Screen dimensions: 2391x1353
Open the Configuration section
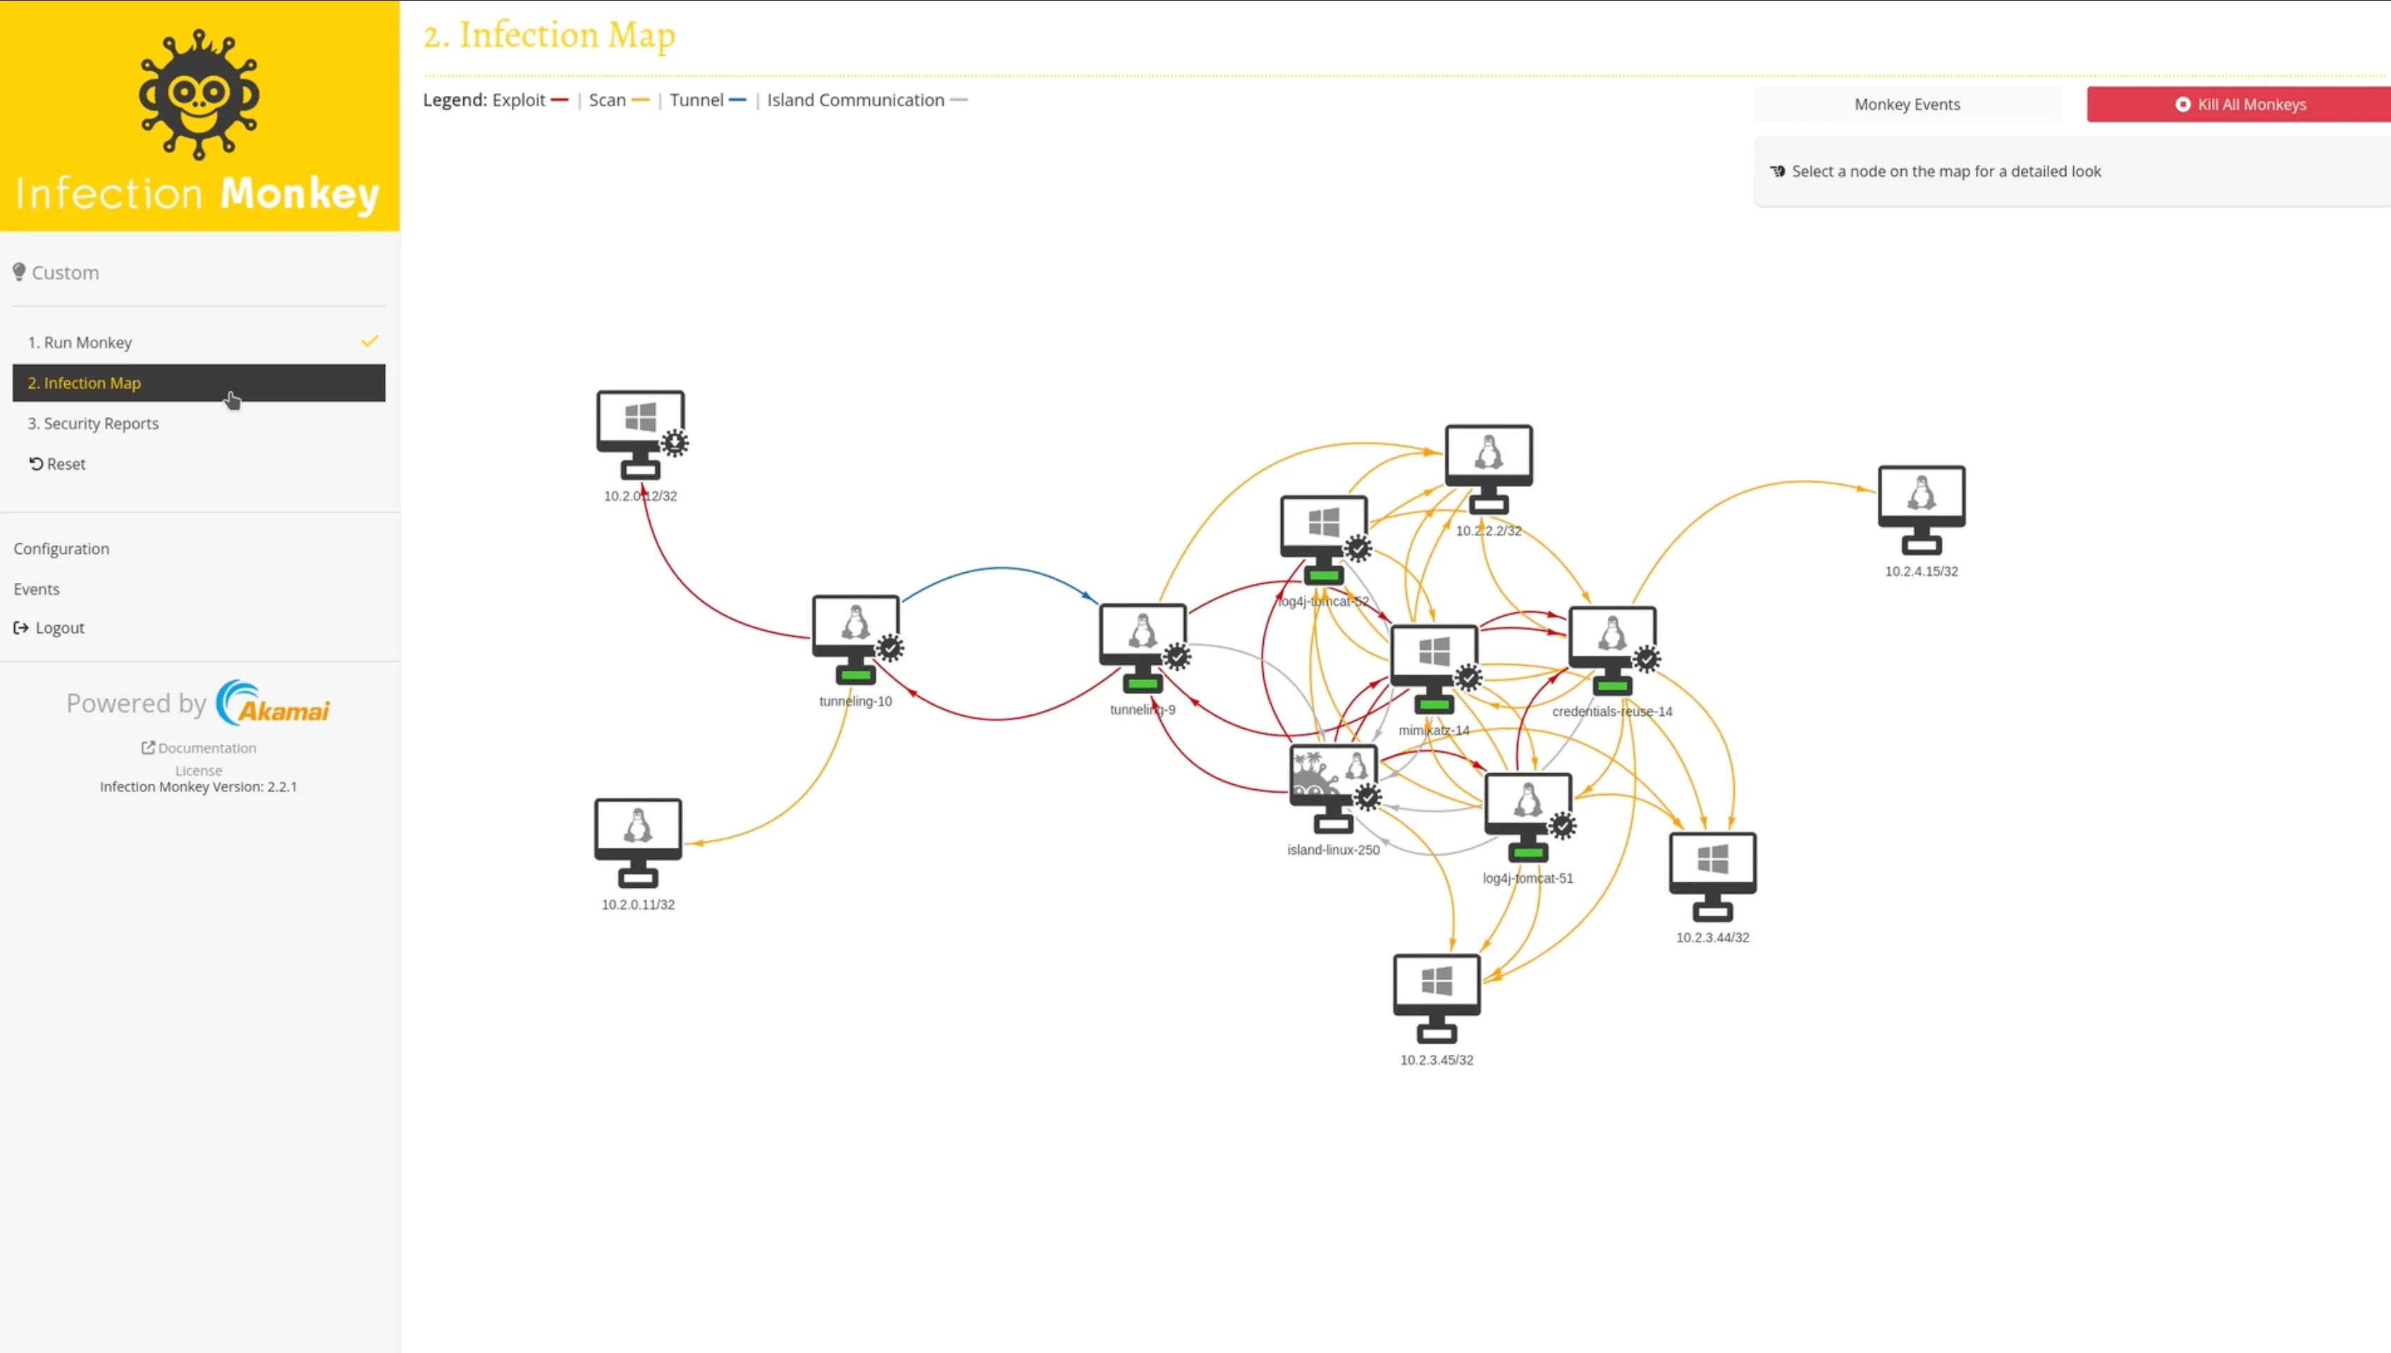[x=61, y=547]
